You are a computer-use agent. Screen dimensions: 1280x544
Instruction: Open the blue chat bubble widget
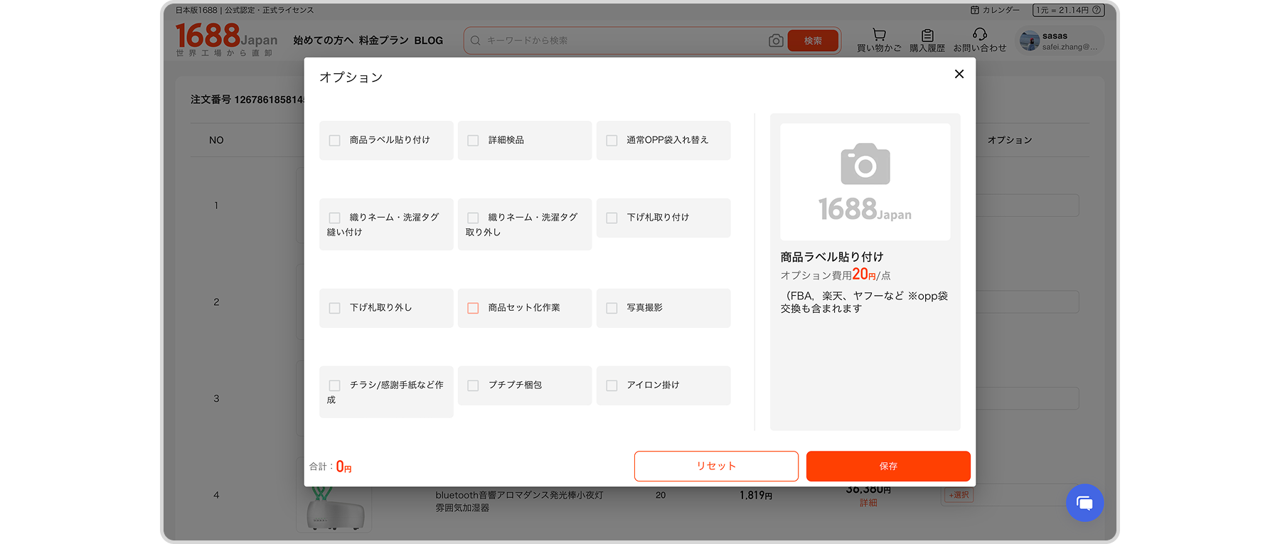pos(1084,503)
